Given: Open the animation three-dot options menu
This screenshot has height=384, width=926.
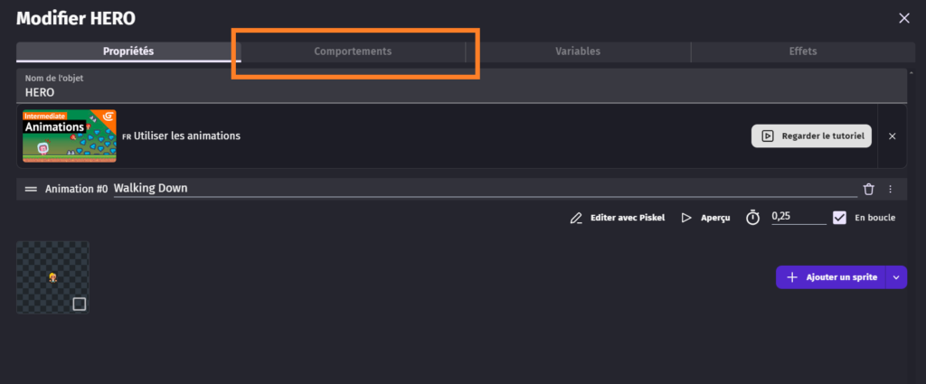Looking at the screenshot, I should 891,189.
